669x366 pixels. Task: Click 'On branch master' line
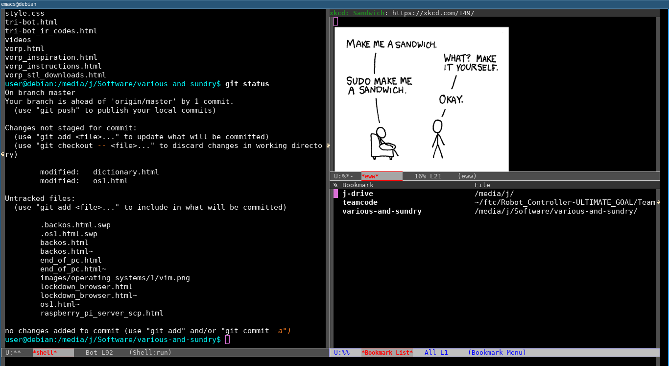(x=40, y=93)
